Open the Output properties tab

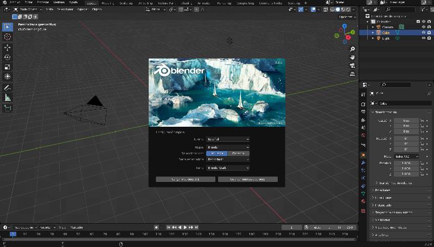pos(363,112)
